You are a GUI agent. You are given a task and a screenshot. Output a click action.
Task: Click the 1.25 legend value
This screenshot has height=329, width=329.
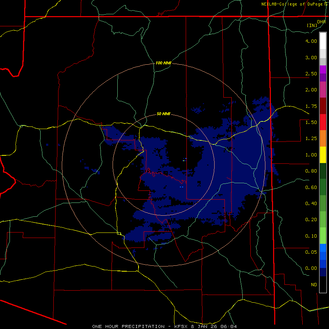pyautogui.click(x=311, y=139)
